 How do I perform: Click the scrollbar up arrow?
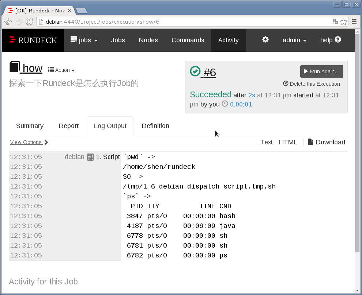(x=357, y=32)
